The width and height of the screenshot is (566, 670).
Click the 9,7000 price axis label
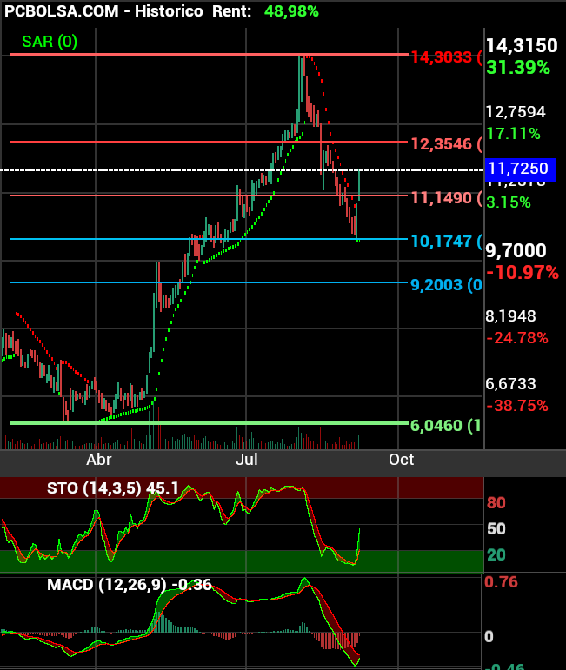516,251
